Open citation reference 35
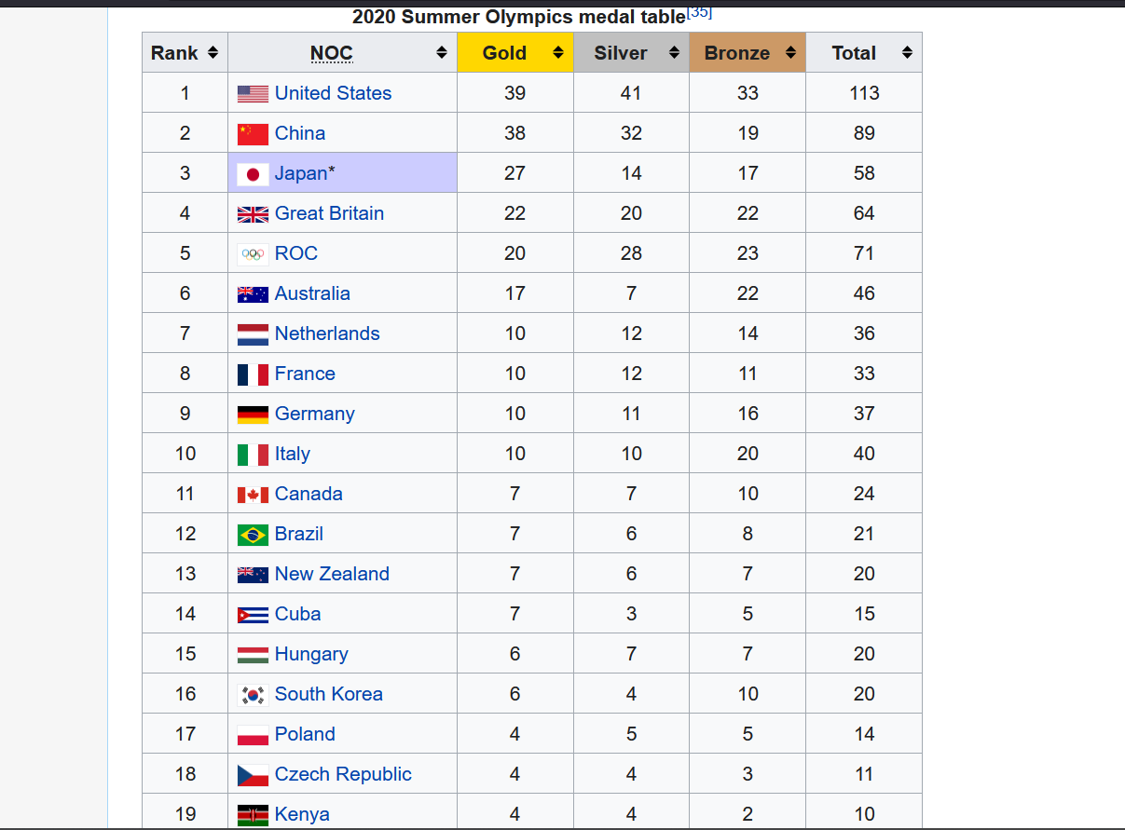Viewport: 1125px width, 830px height. pyautogui.click(x=699, y=12)
